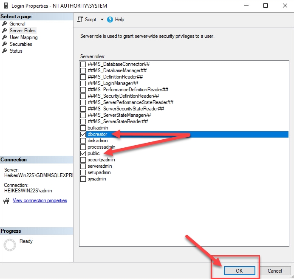This screenshot has height=279, width=294.
Task: Tick ##MS_ServerSecurityStateReader## checkbox
Action: (83, 109)
